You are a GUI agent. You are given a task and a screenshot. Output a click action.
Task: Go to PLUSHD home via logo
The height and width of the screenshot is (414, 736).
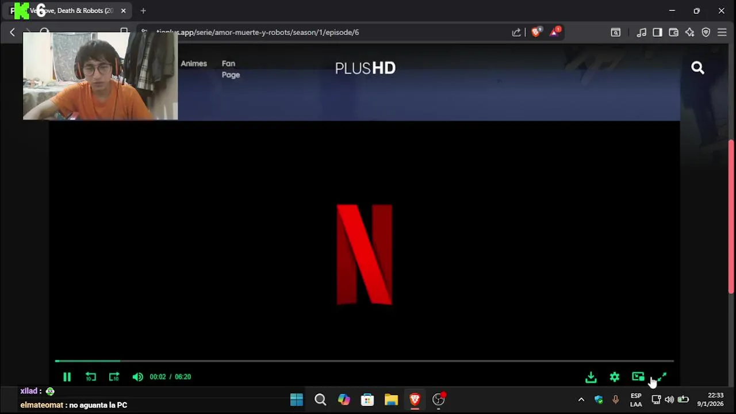coord(365,68)
